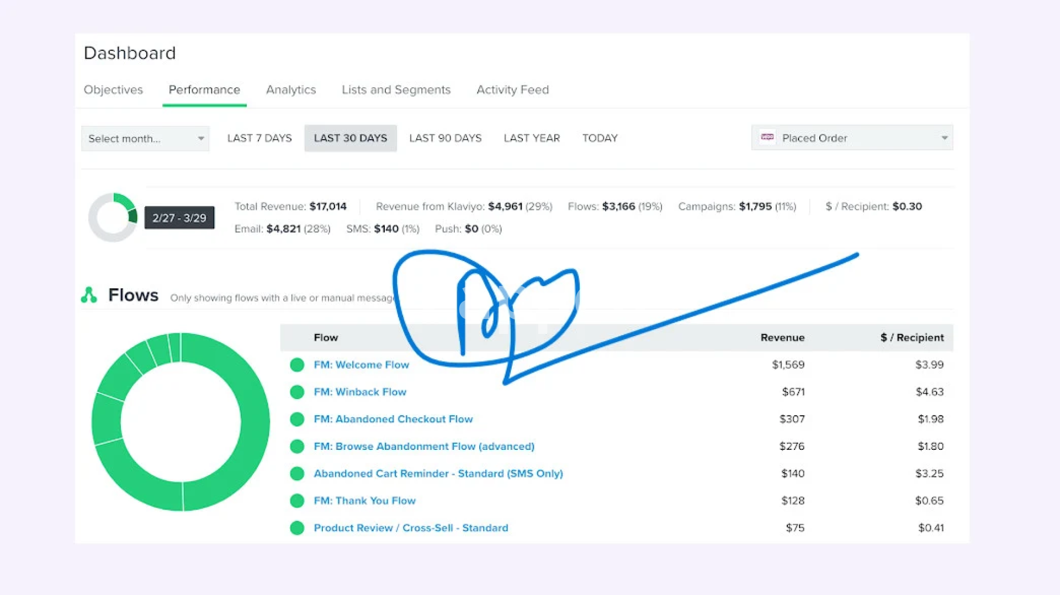Click the green Flows section icon
1060x595 pixels.
[x=89, y=295]
